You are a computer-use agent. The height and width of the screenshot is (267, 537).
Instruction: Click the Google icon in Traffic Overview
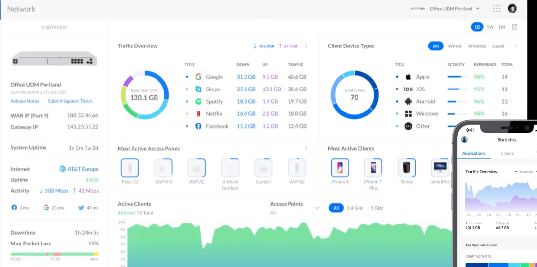(x=198, y=77)
